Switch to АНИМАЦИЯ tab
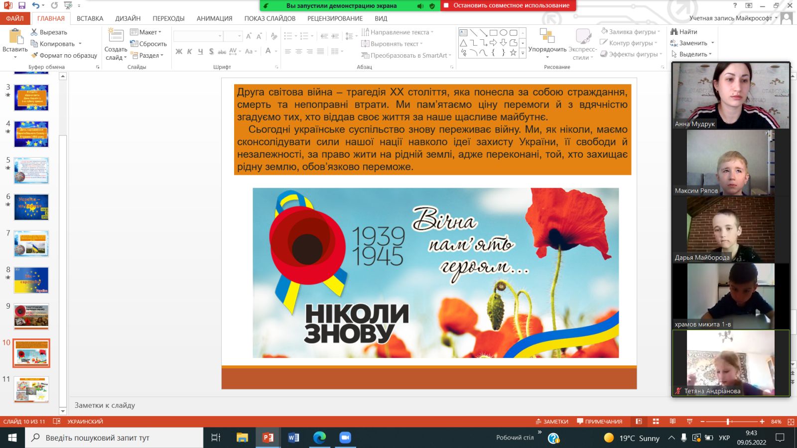Viewport: 797px width, 448px height. coord(214,18)
